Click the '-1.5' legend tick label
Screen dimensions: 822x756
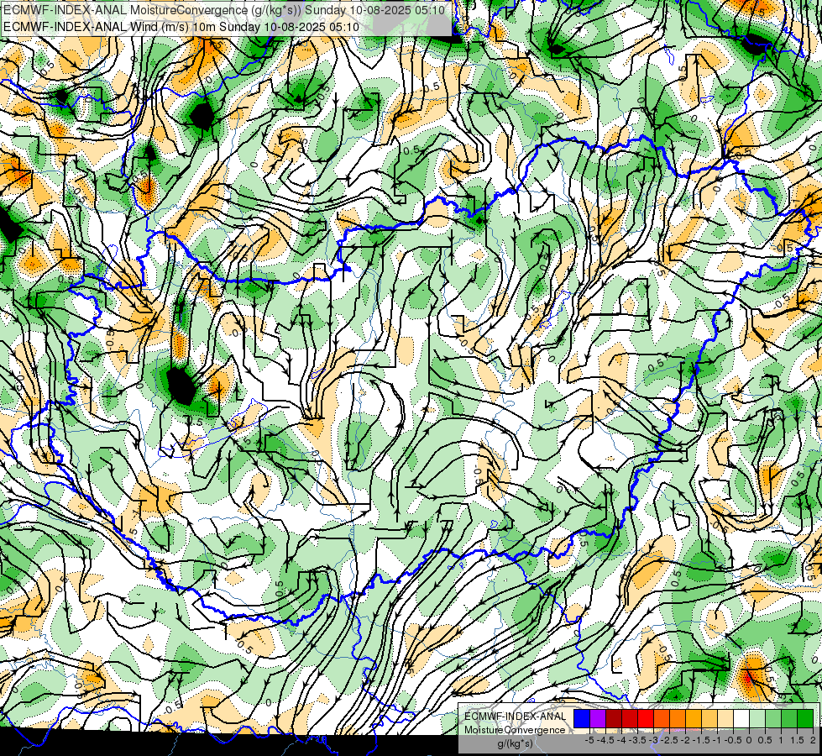(702, 740)
